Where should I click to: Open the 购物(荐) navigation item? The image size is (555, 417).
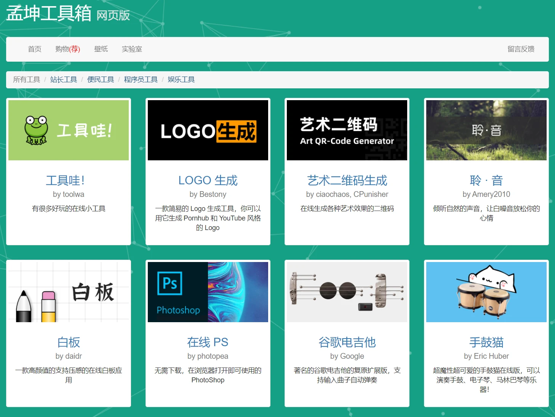click(x=67, y=49)
